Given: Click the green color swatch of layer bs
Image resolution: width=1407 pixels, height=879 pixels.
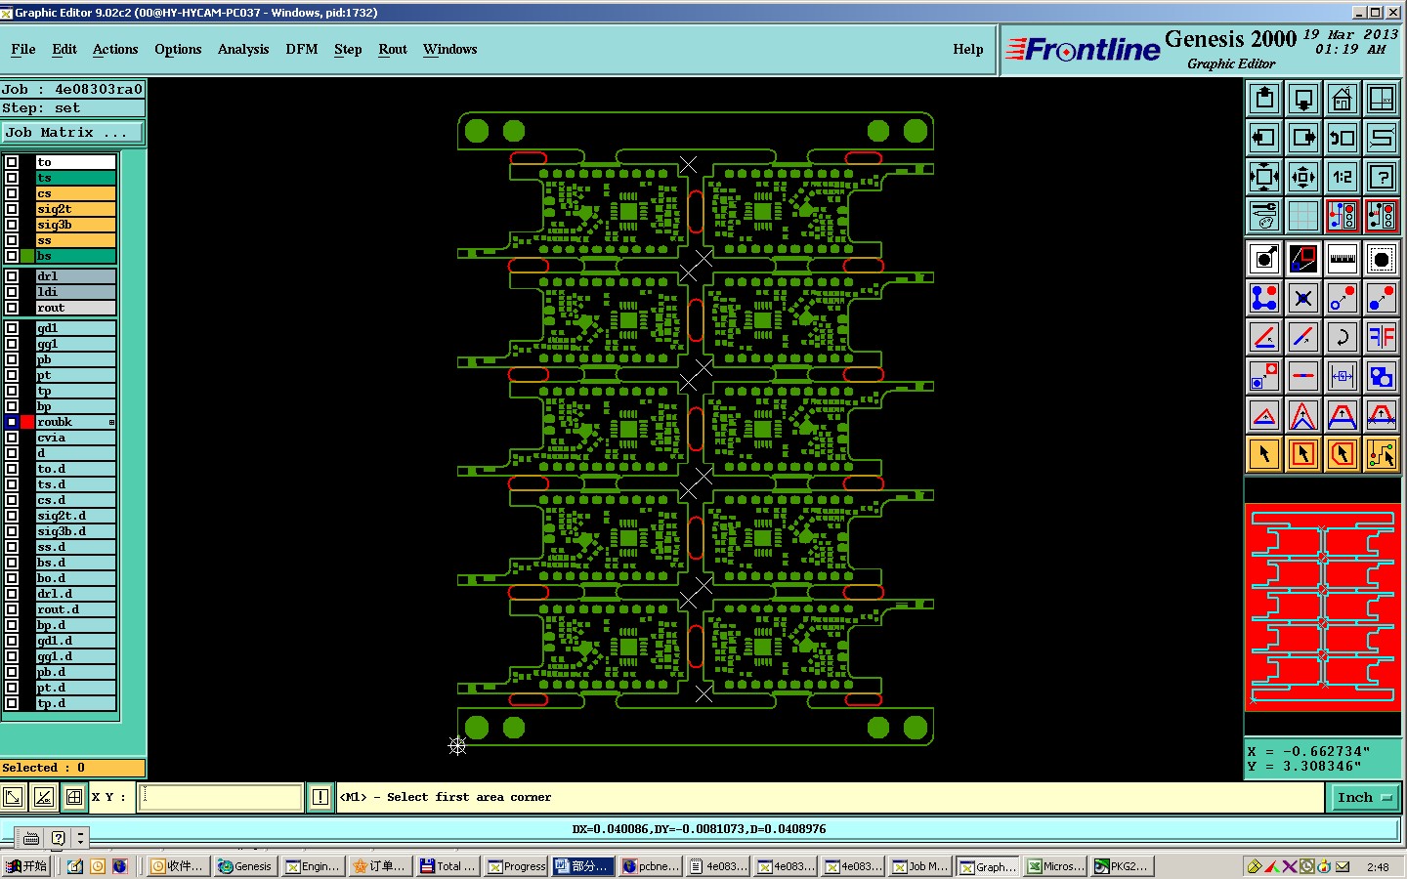Looking at the screenshot, I should [27, 256].
